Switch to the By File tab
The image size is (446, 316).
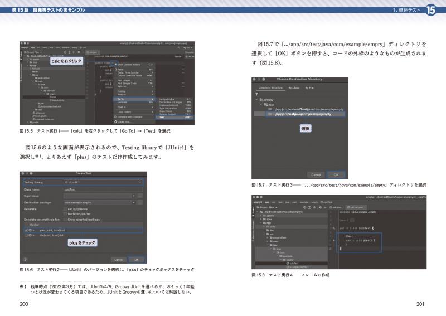click(x=309, y=88)
